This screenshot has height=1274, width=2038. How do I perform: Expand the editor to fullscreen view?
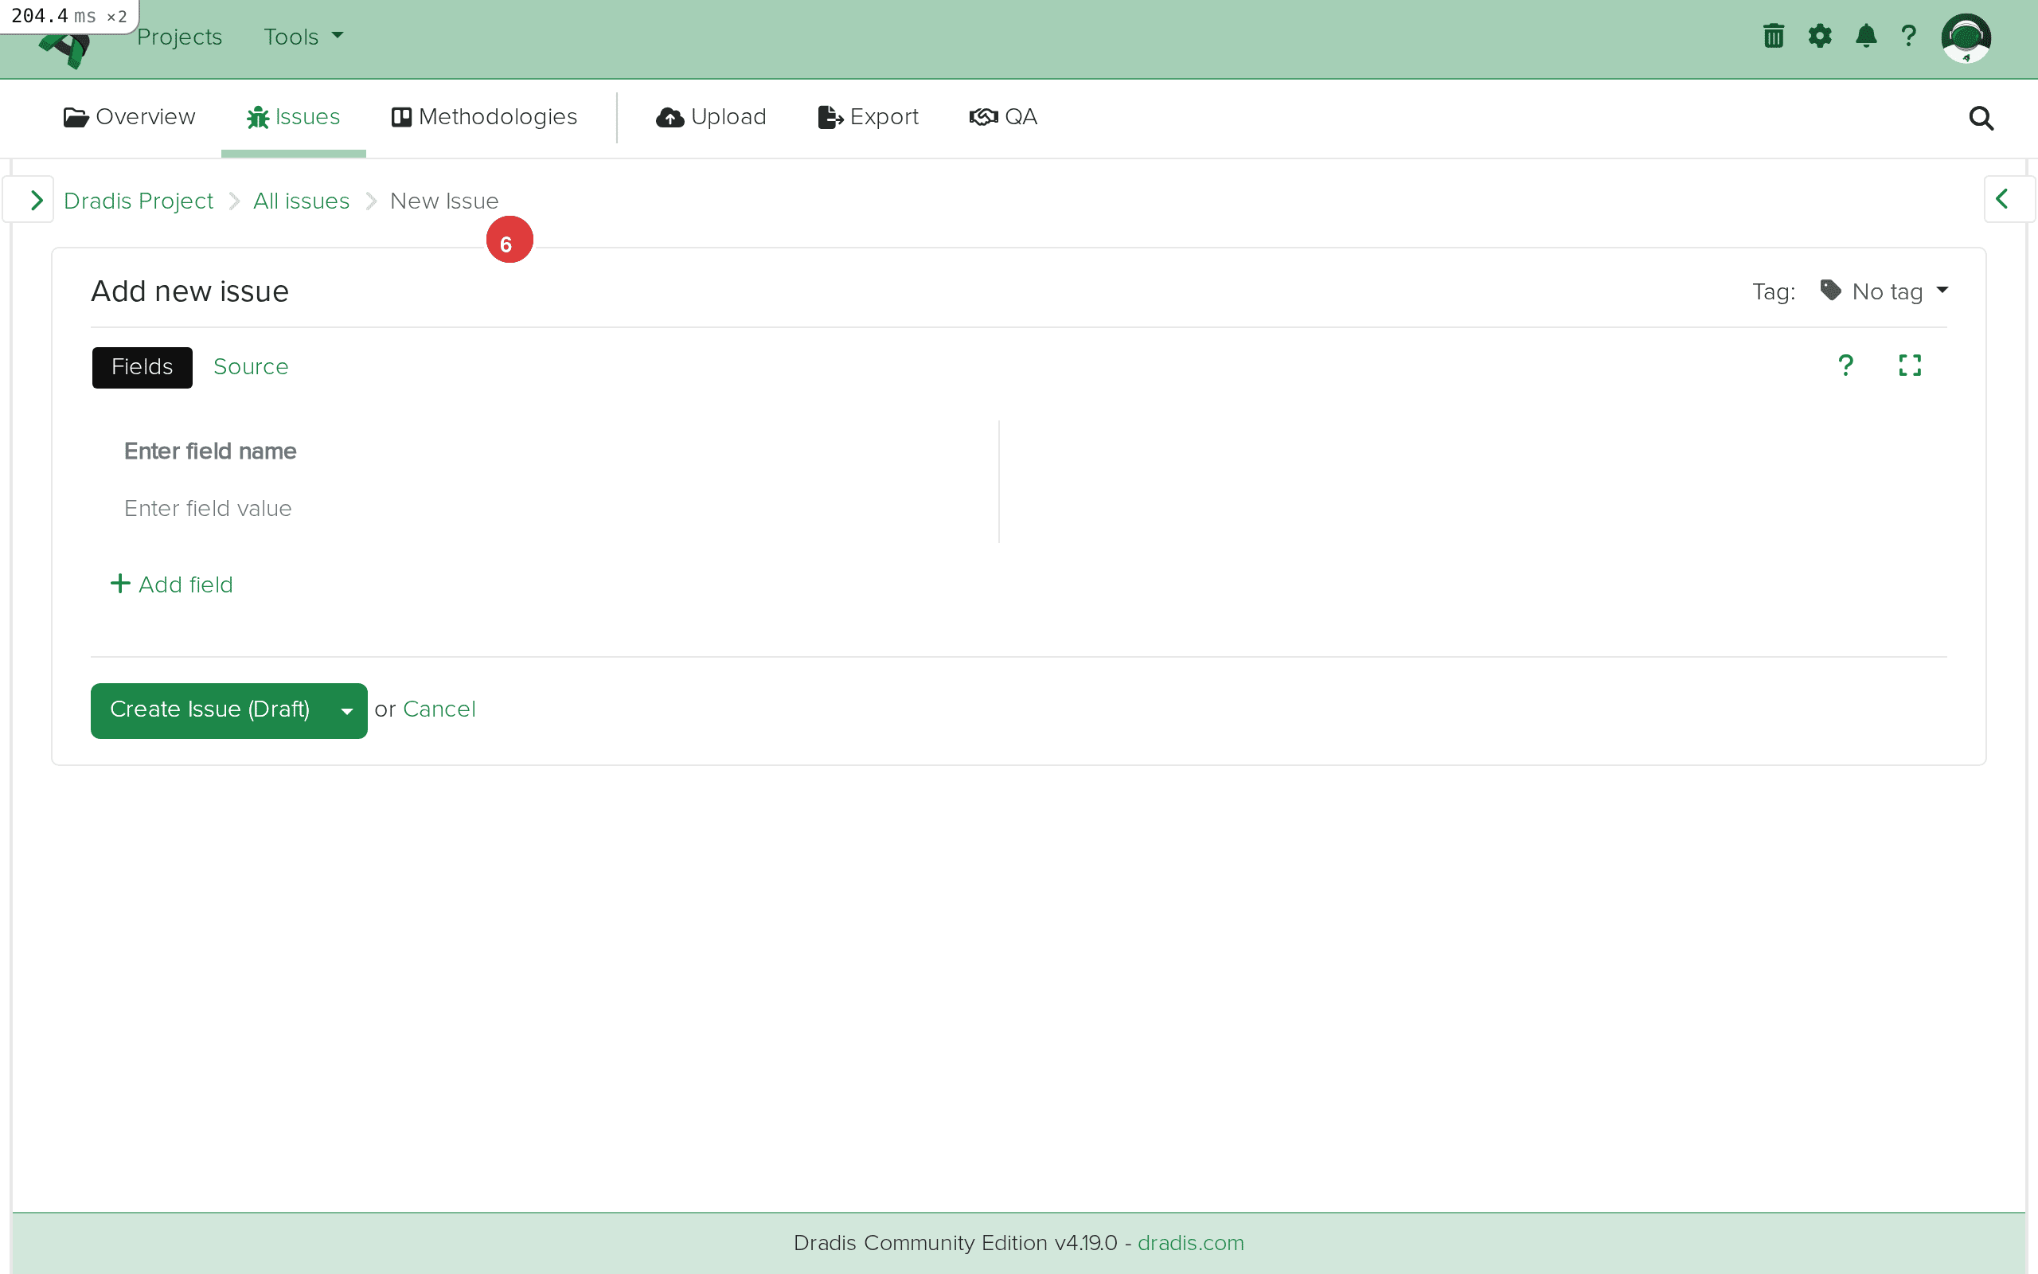1909,365
